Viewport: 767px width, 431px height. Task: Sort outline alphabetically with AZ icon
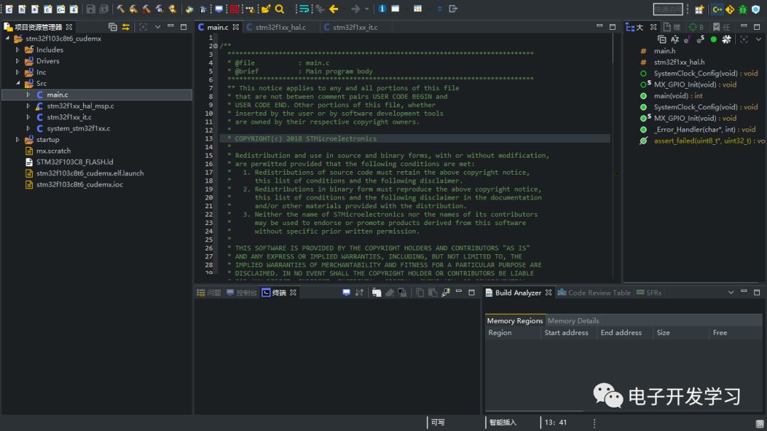[x=675, y=39]
